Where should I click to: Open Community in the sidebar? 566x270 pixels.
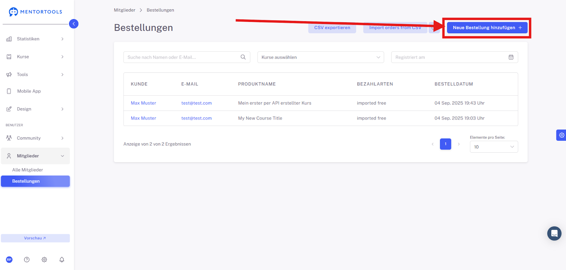35,138
